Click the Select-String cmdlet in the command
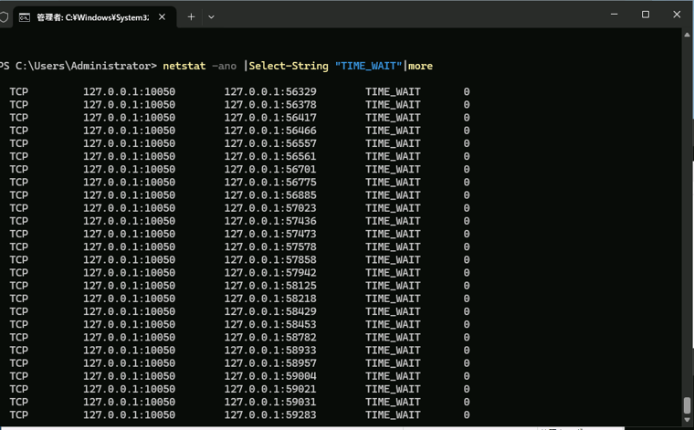Screen dimensions: 694x430 click(289, 66)
